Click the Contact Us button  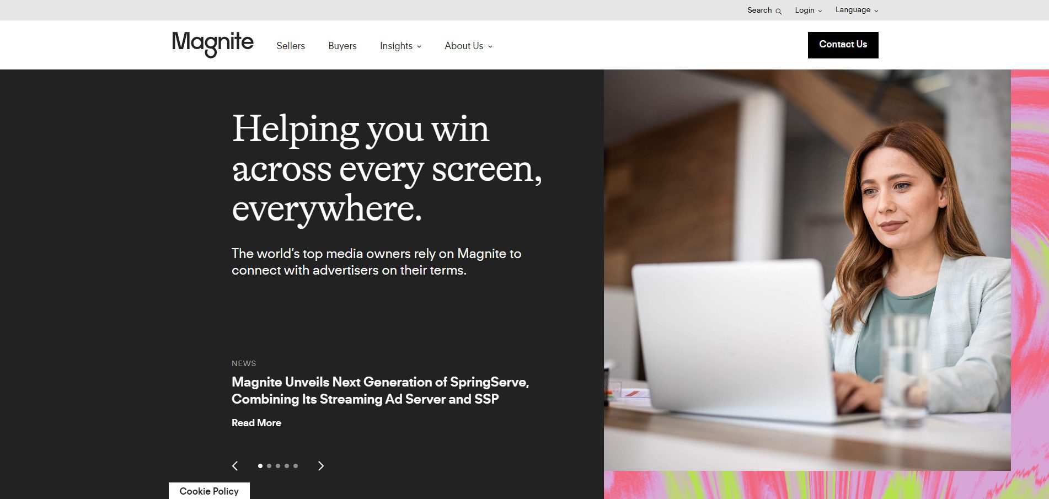(x=843, y=45)
